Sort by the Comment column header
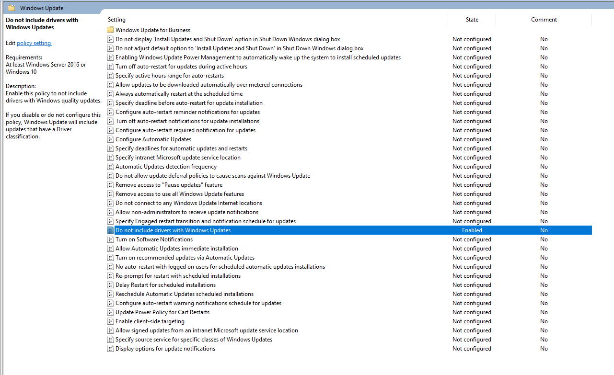614x375 pixels. [x=544, y=20]
